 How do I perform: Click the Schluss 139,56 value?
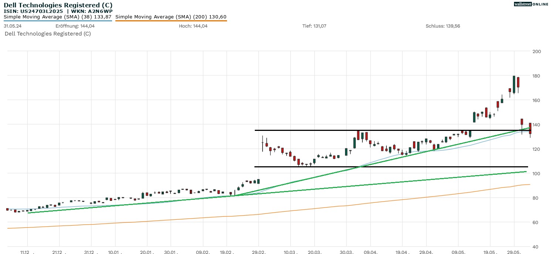pyautogui.click(x=443, y=26)
